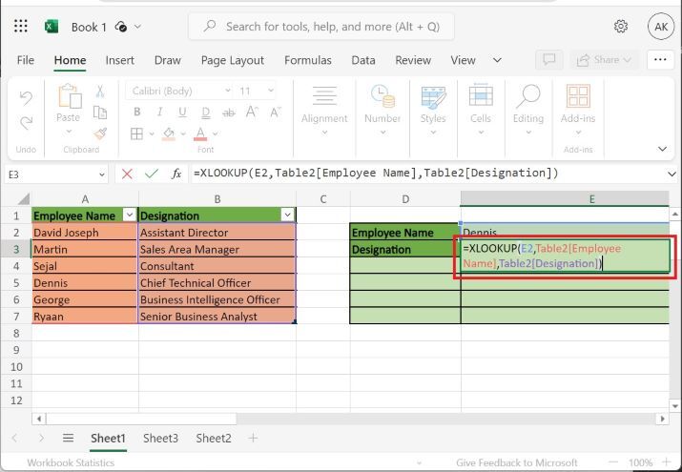Switch to the Data tab
The height and width of the screenshot is (472, 682).
[x=363, y=60]
